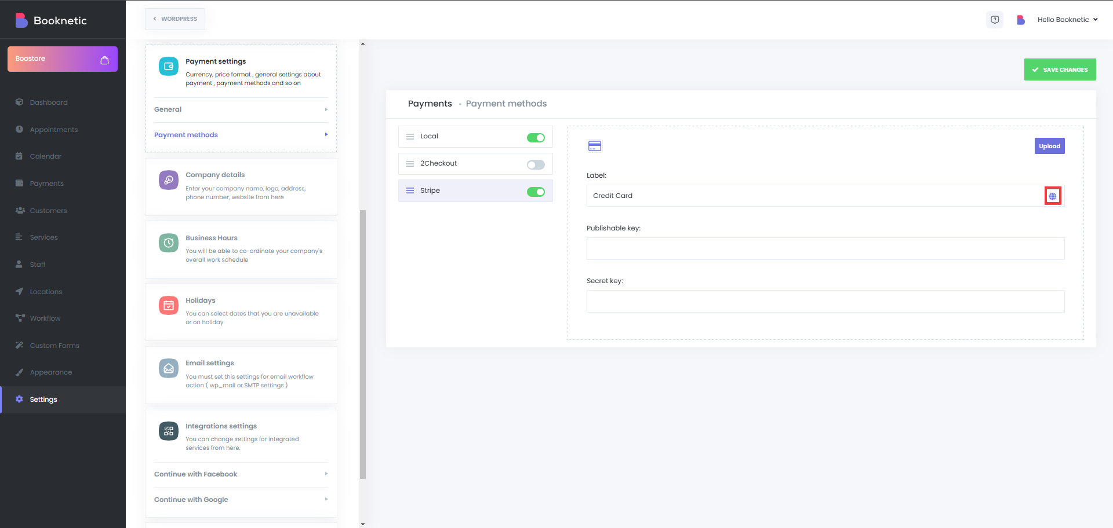Screen dimensions: 1113x528
Task: Click the Holidays red calendar icon
Action: click(x=169, y=305)
